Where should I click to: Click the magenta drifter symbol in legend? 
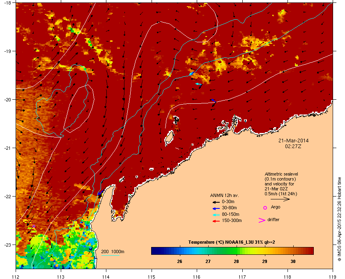click(x=262, y=220)
